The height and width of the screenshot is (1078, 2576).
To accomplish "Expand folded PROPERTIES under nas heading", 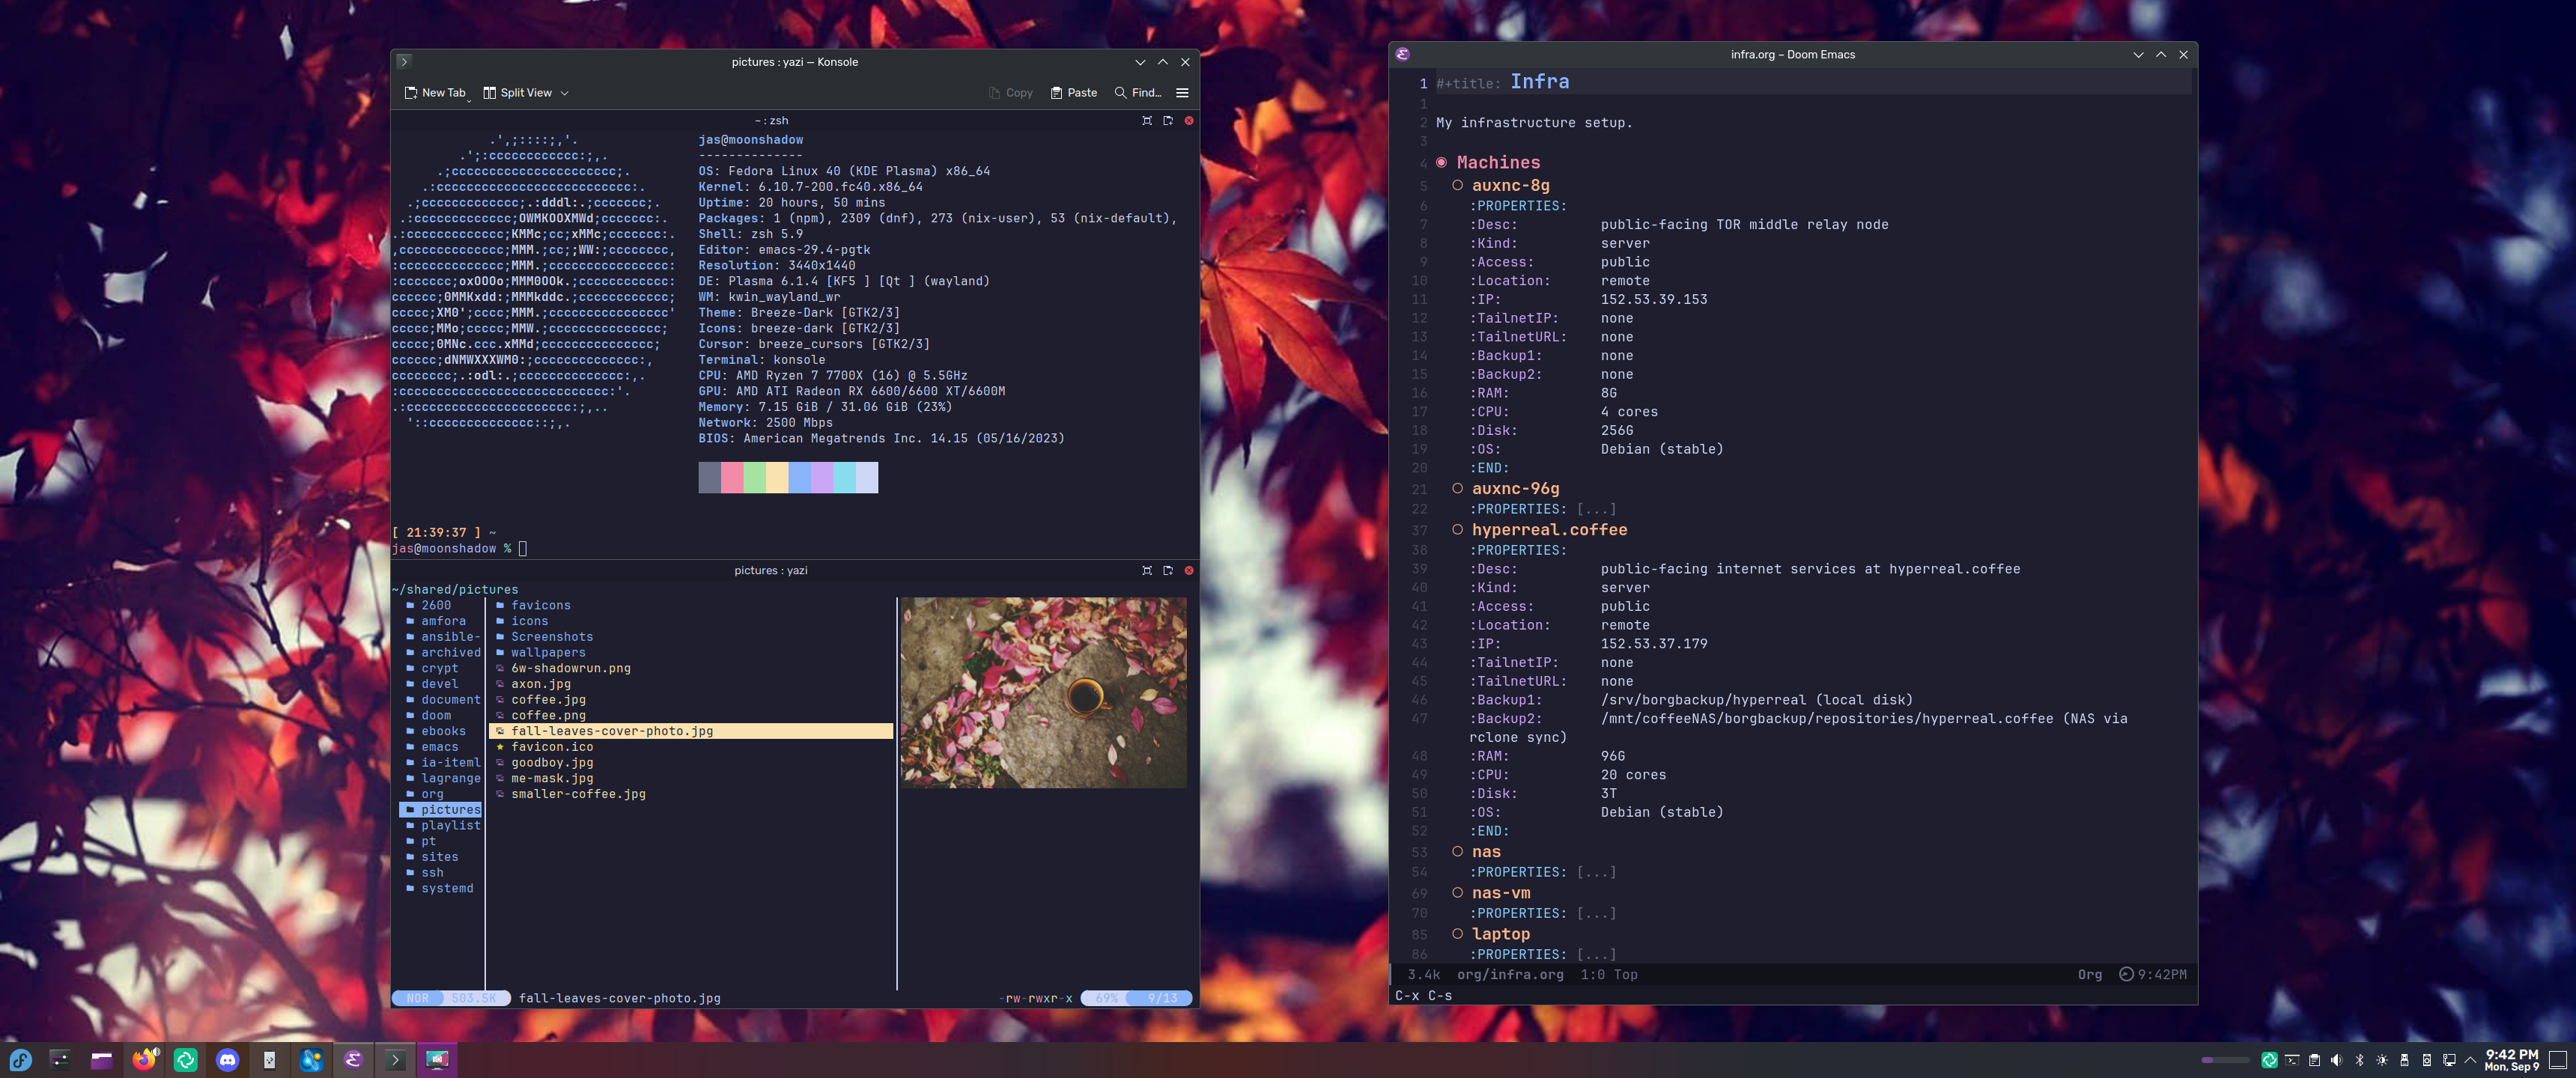I will pyautogui.click(x=1596, y=873).
